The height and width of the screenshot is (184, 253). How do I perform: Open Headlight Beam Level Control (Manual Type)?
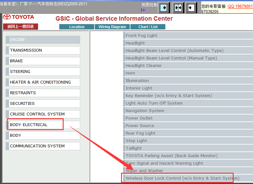[188, 58]
